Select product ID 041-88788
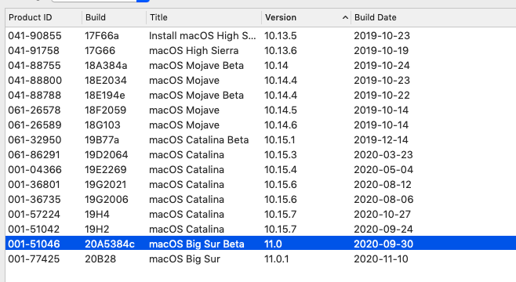Image resolution: width=516 pixels, height=282 pixels. 35,96
